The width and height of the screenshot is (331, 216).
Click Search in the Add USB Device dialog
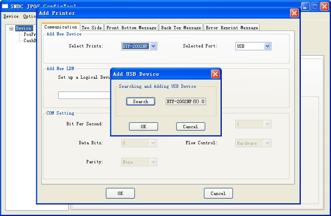coord(141,101)
